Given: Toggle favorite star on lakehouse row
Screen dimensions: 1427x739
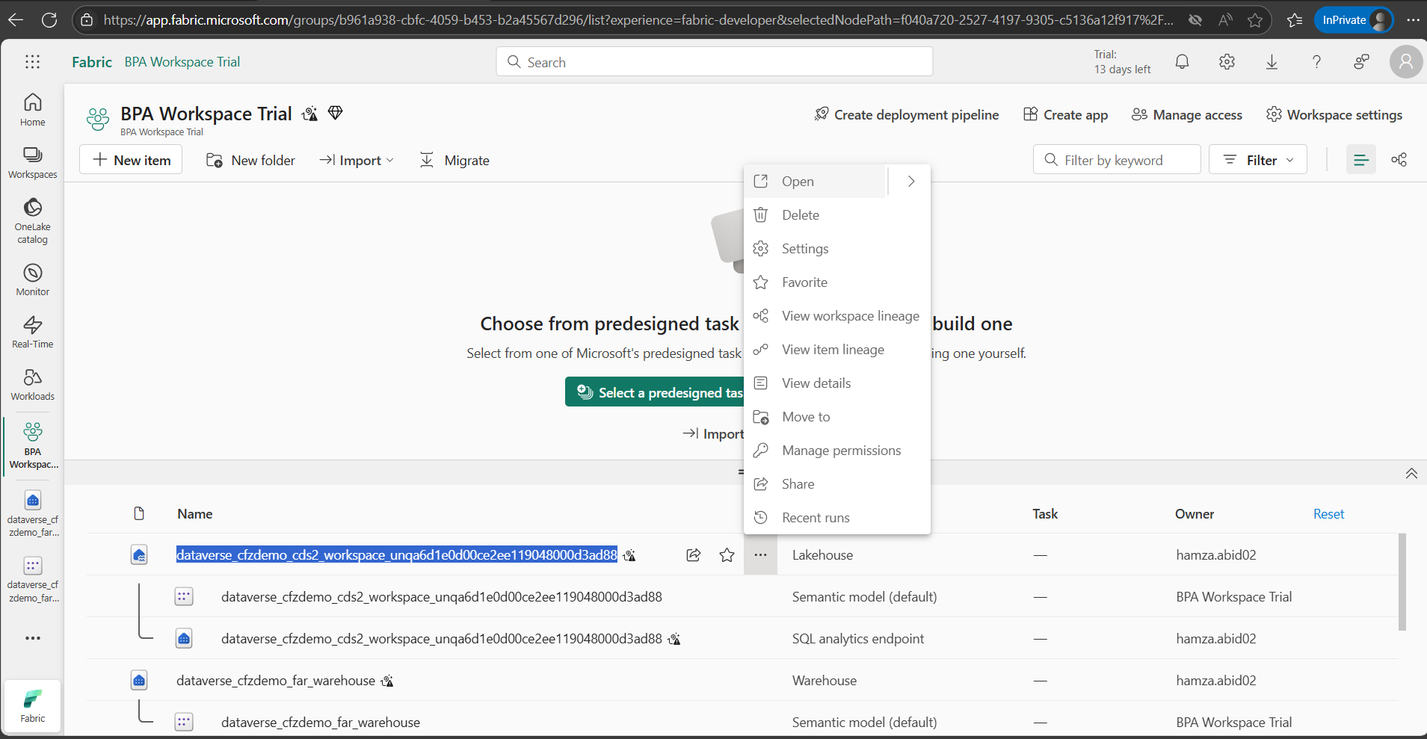Looking at the screenshot, I should click(x=727, y=555).
